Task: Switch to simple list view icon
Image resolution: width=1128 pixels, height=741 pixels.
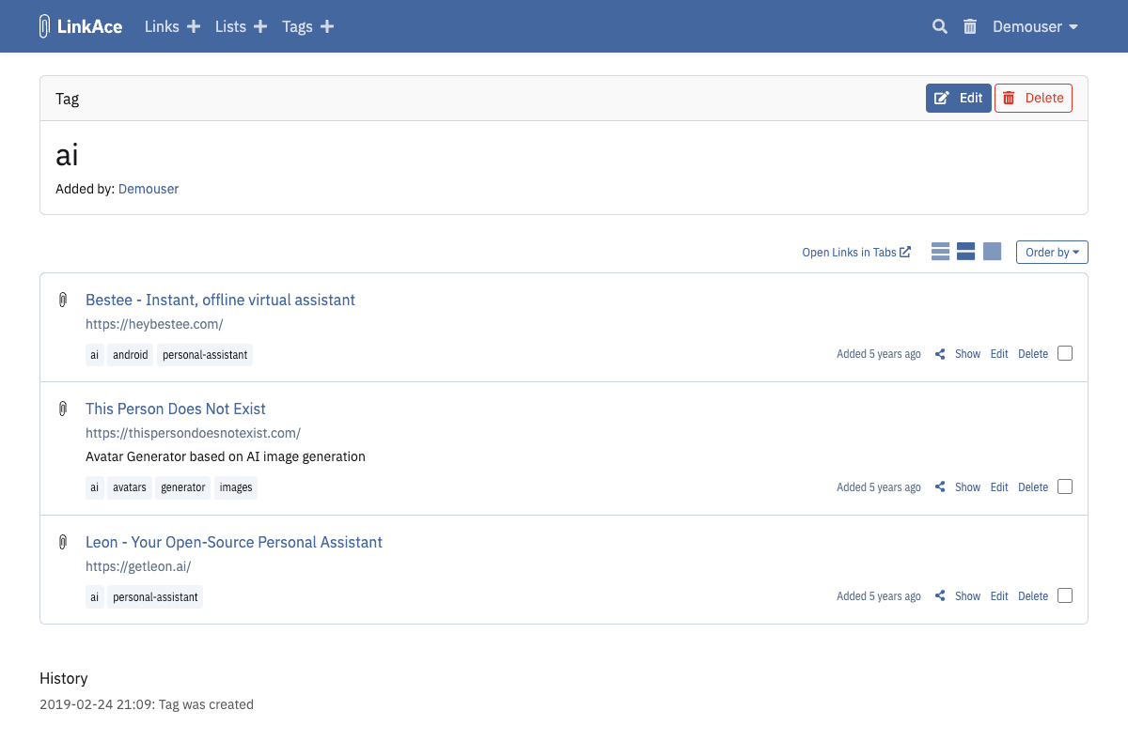Action: [940, 252]
